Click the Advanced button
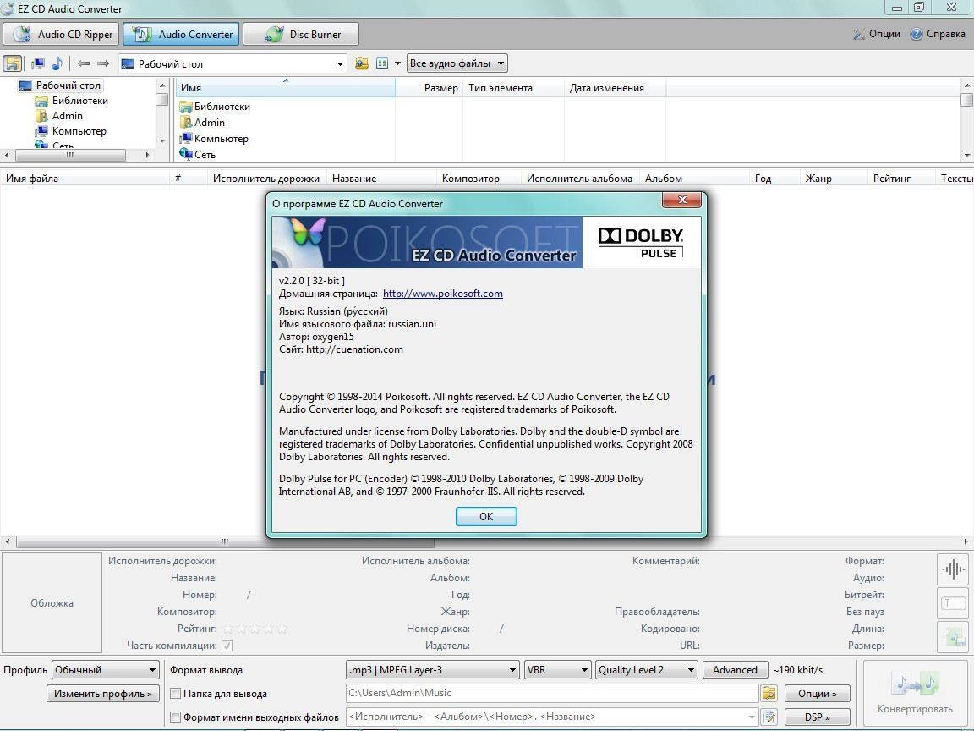 pos(735,670)
